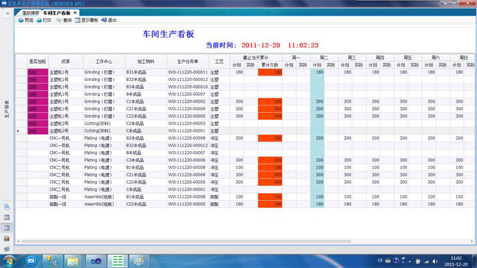Click the blue infinity taskbar icon
477x268 pixels.
point(96,261)
